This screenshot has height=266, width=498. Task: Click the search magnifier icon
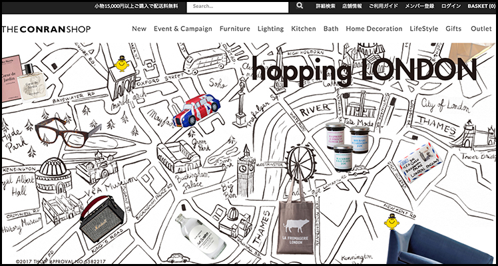300,6
